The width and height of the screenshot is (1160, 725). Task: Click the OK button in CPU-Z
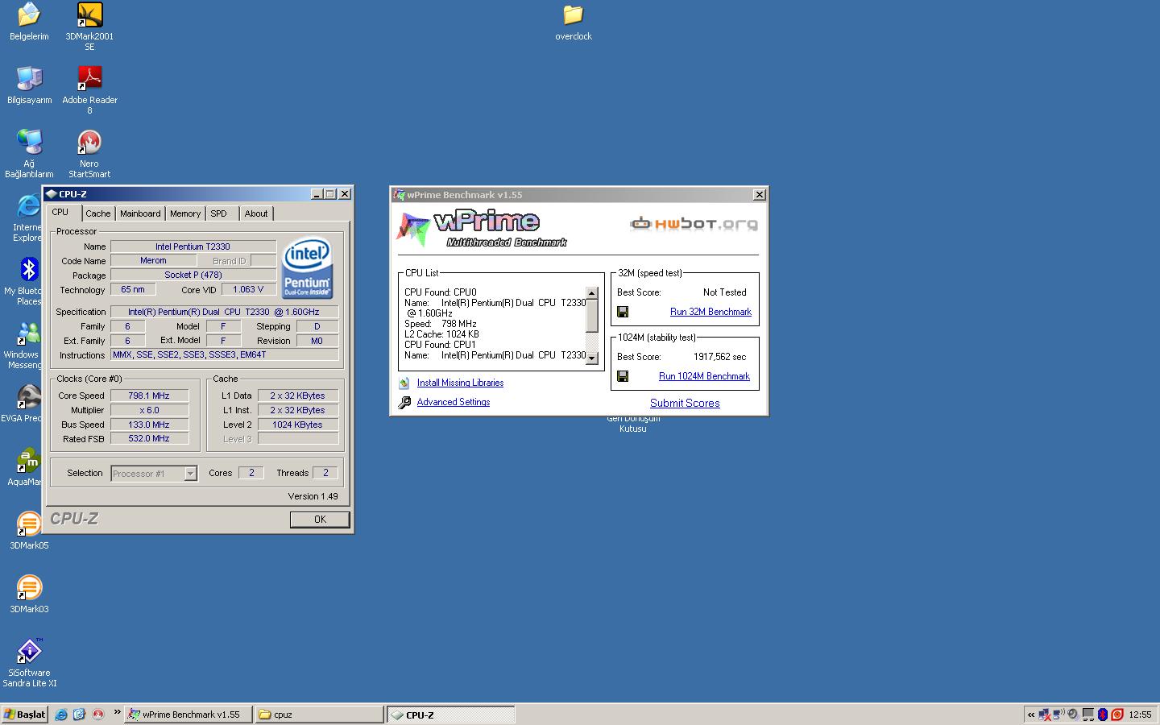320,520
